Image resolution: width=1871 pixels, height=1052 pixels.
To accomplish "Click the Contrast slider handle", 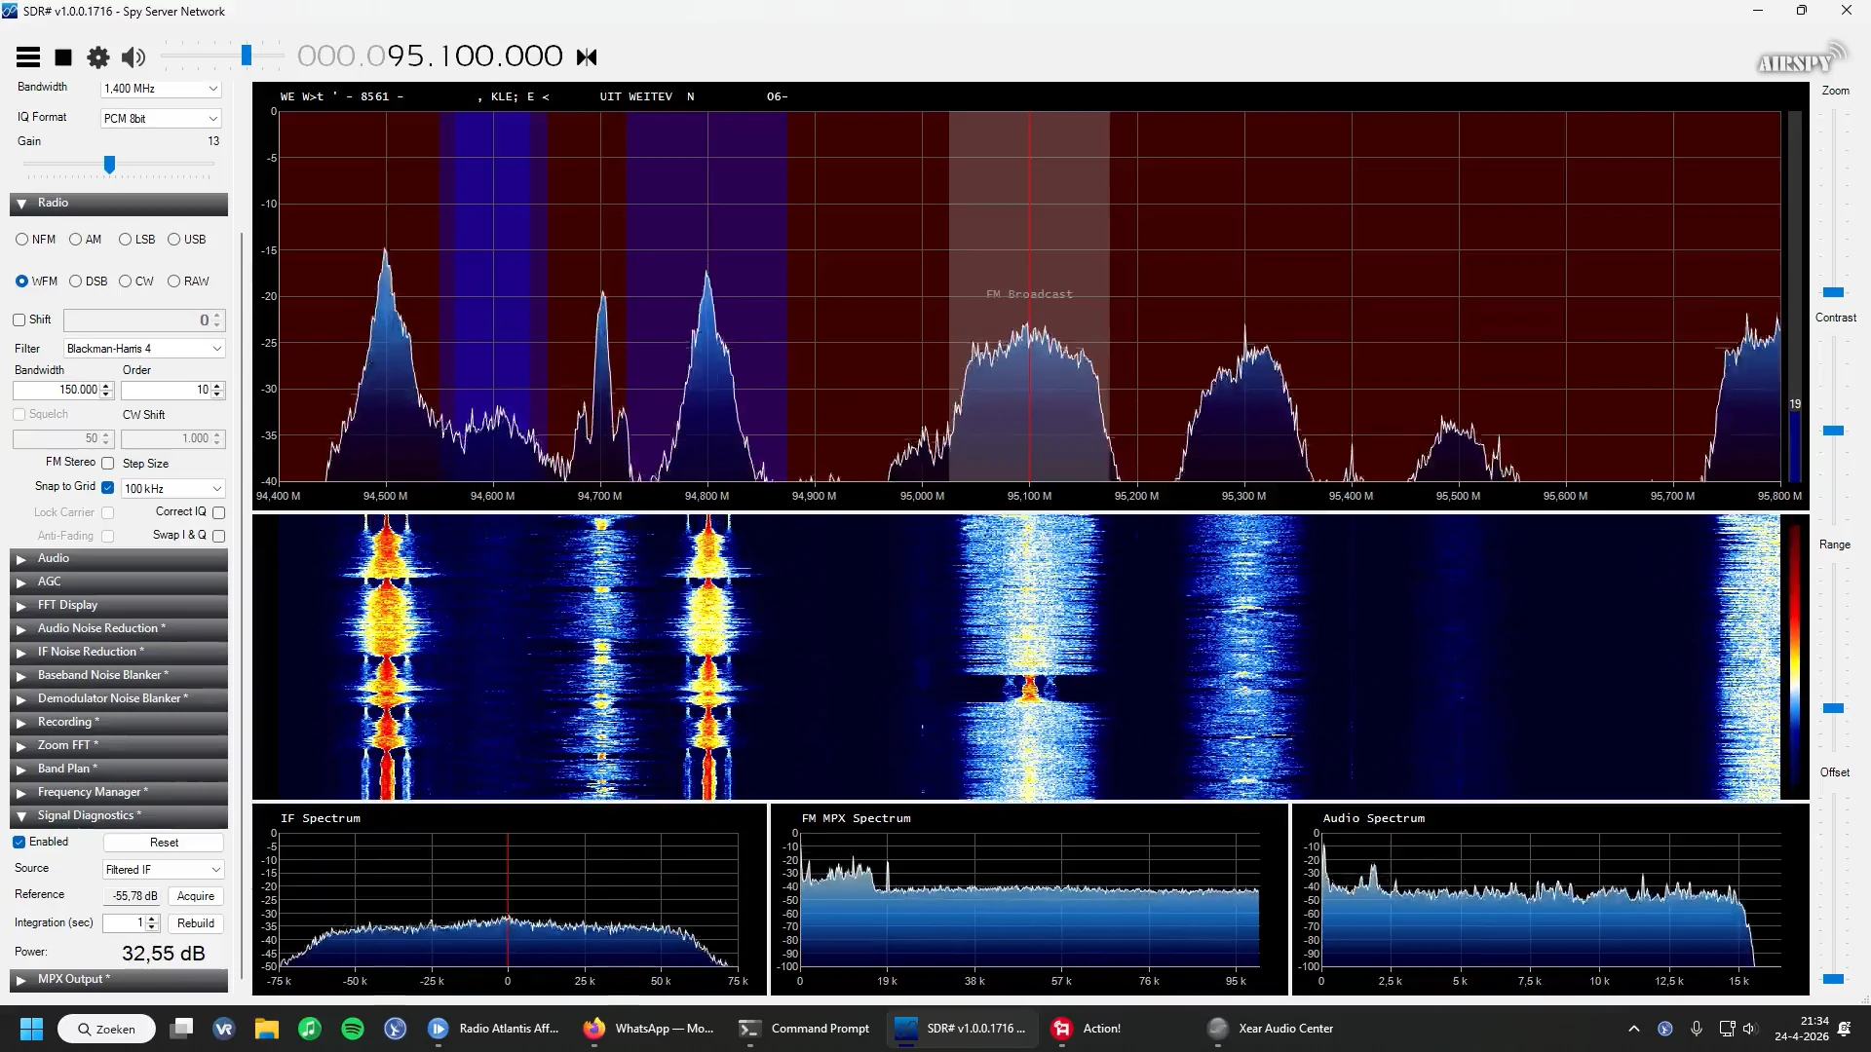I will tap(1833, 431).
